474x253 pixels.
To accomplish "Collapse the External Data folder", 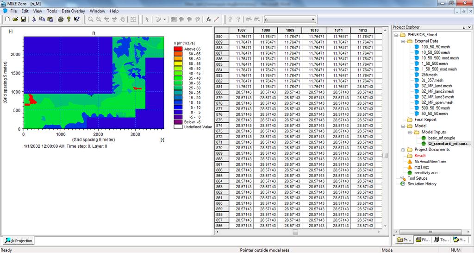I will pyautogui.click(x=403, y=41).
